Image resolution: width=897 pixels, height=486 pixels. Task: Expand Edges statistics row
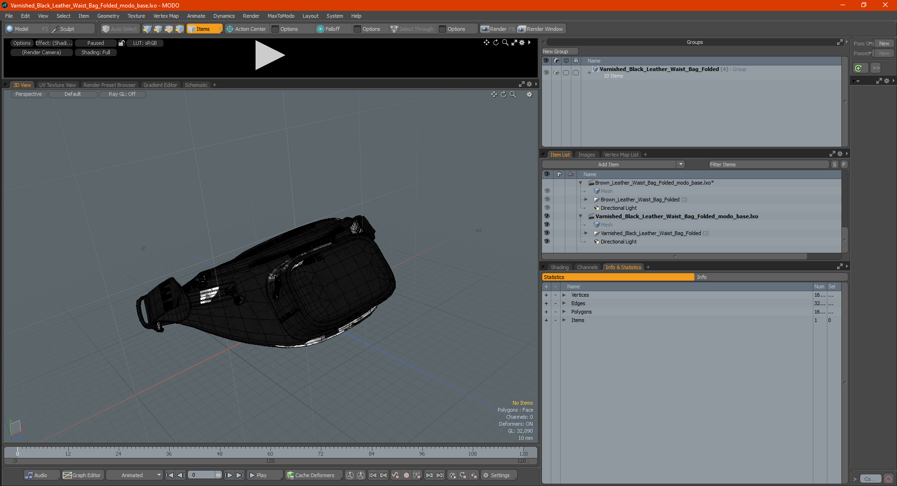click(564, 303)
